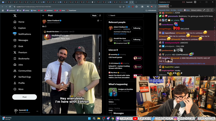This screenshot has height=121, width=216.
Task: Open Chrome three-dot menu
Action: (x=156, y=7)
